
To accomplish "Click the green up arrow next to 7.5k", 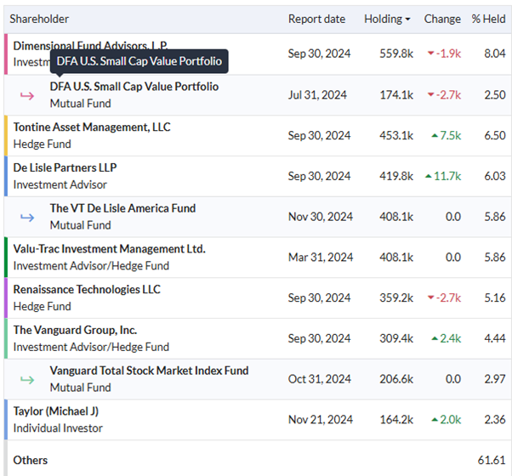I will [x=435, y=135].
